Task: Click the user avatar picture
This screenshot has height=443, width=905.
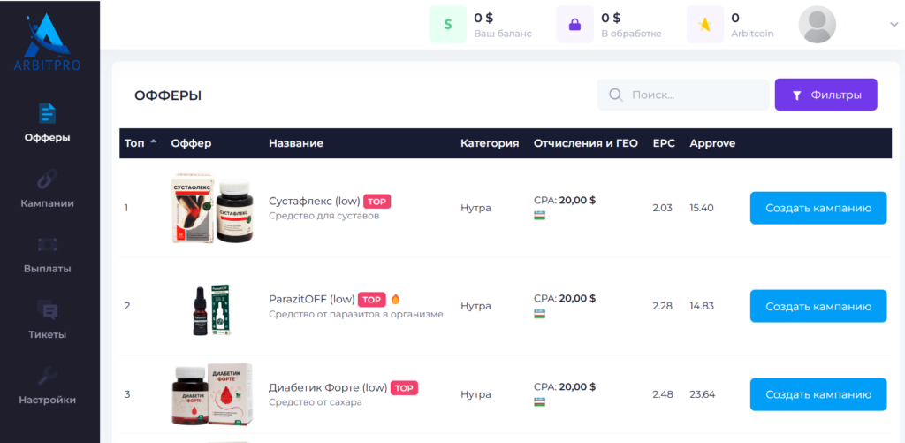Action: tap(817, 25)
